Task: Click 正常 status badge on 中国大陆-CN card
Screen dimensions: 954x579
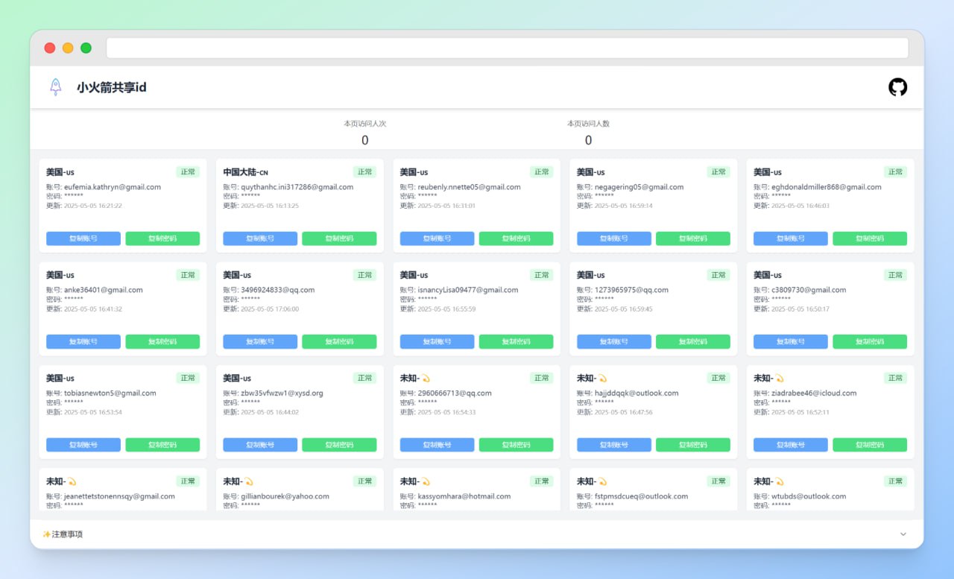Action: click(364, 172)
